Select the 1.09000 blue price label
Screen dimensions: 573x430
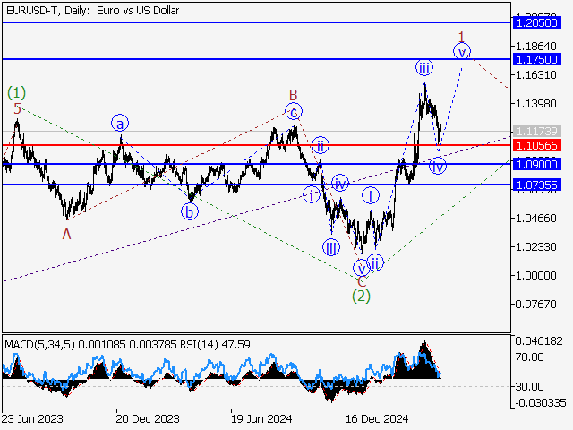[537, 164]
